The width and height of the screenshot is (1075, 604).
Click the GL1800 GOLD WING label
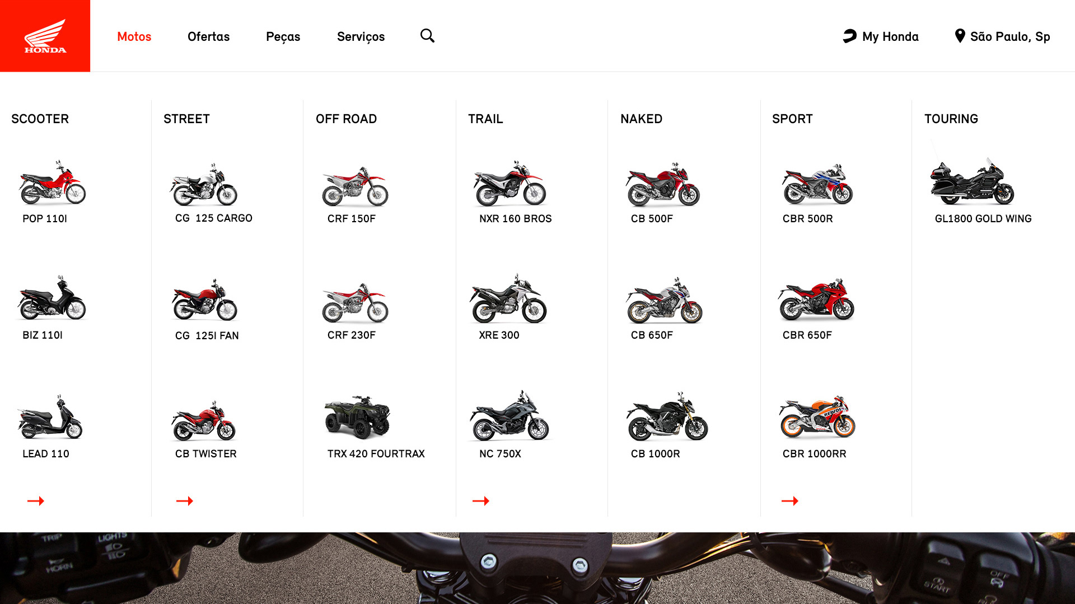(983, 219)
